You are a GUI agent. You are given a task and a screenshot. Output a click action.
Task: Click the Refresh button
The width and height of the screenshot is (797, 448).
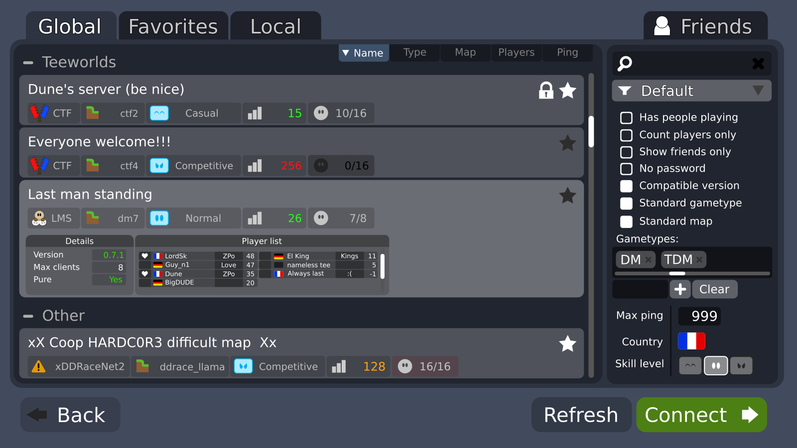click(581, 415)
